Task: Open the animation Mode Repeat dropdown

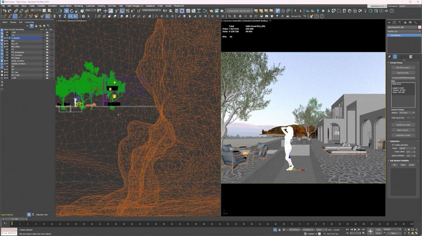Action: click(407, 148)
